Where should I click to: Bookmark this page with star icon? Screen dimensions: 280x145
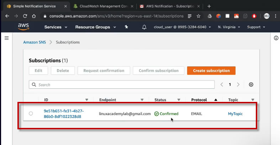click(x=199, y=16)
